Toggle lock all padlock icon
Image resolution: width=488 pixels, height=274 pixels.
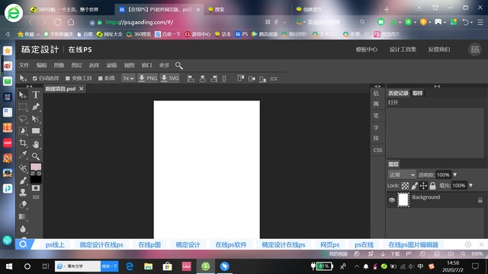[x=432, y=186]
